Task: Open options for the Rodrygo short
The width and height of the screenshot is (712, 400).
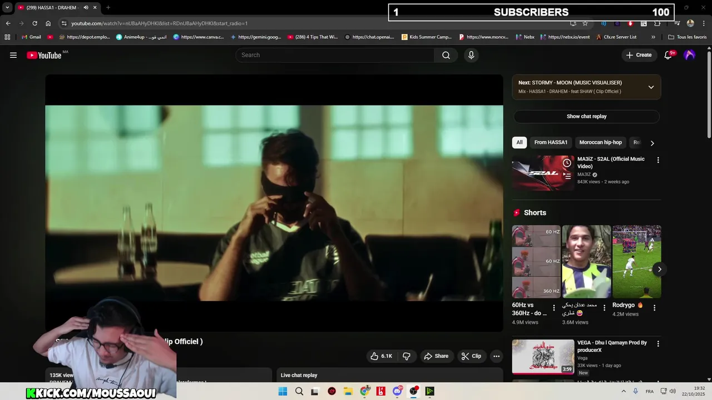Action: 654,307
